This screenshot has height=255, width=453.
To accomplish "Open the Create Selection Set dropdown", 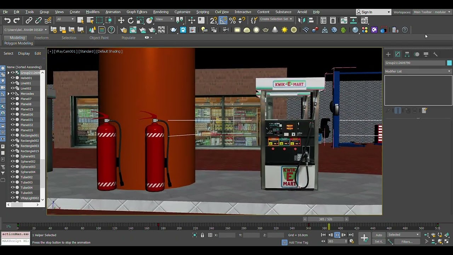I will tap(276, 19).
